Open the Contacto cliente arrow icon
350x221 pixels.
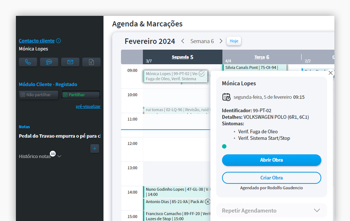point(59,41)
